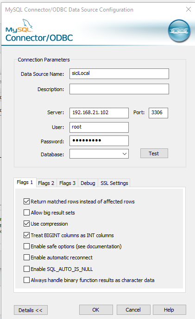Click into the Description field
Image resolution: width=195 pixels, height=319 pixels.
(119, 89)
